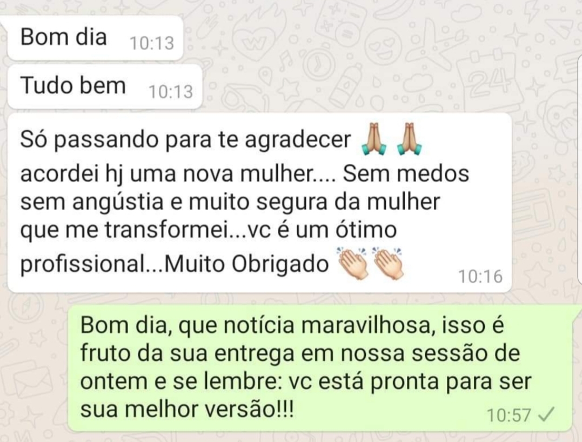Click the 10:57 timestamp on sent message
Screen dimensions: 582x442
tap(509, 415)
